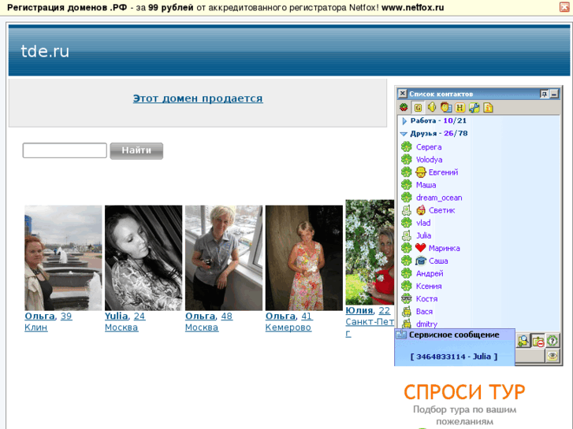Click the find/add contact magnifier icon

click(523, 341)
